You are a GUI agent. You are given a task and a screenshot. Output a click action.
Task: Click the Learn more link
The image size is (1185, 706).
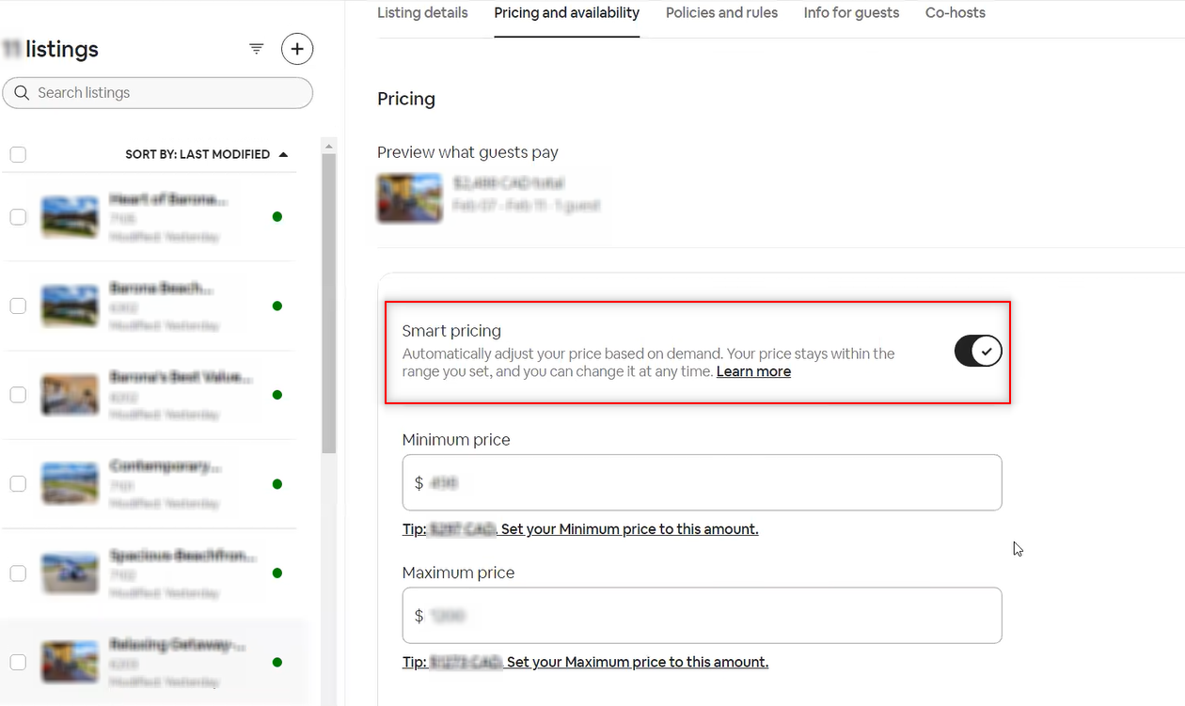[x=753, y=371]
